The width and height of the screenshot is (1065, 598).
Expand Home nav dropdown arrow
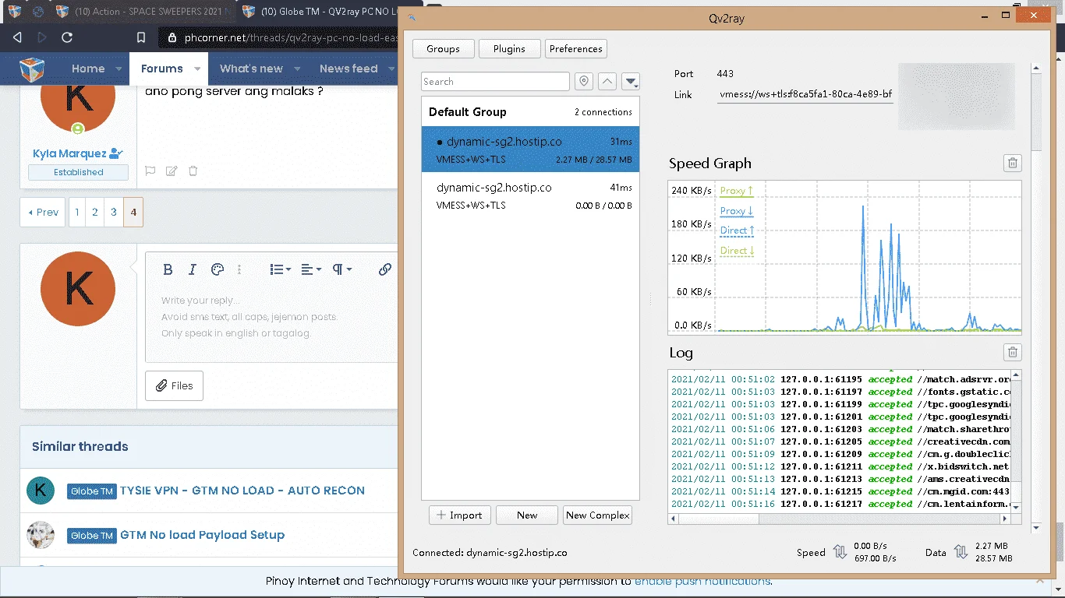pos(119,69)
